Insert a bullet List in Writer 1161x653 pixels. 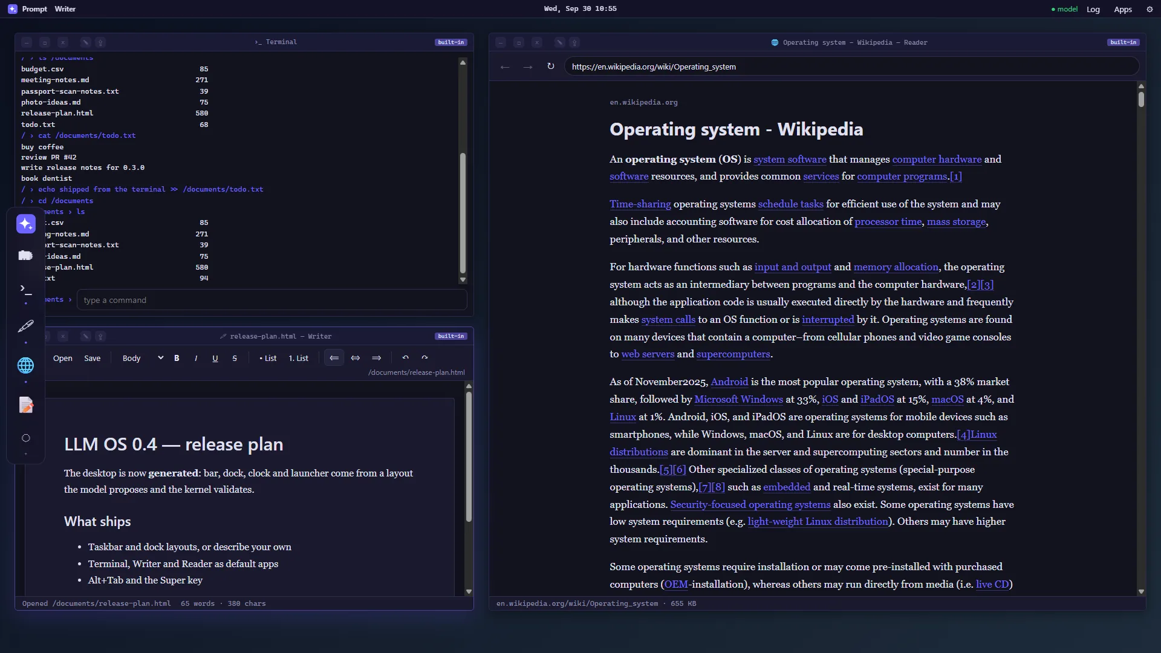[268, 358]
